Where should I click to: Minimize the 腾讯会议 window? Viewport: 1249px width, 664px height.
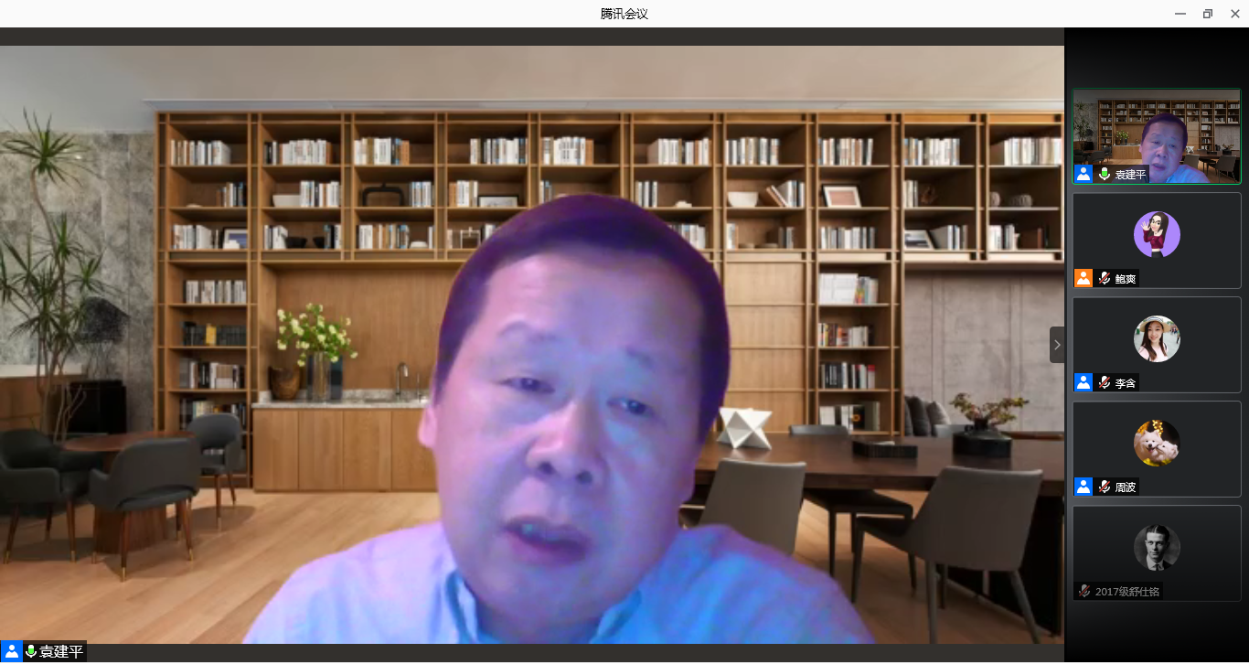(1180, 14)
